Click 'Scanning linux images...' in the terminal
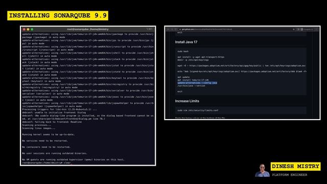Image resolution: width=327 pixels, height=184 pixels. [39, 128]
